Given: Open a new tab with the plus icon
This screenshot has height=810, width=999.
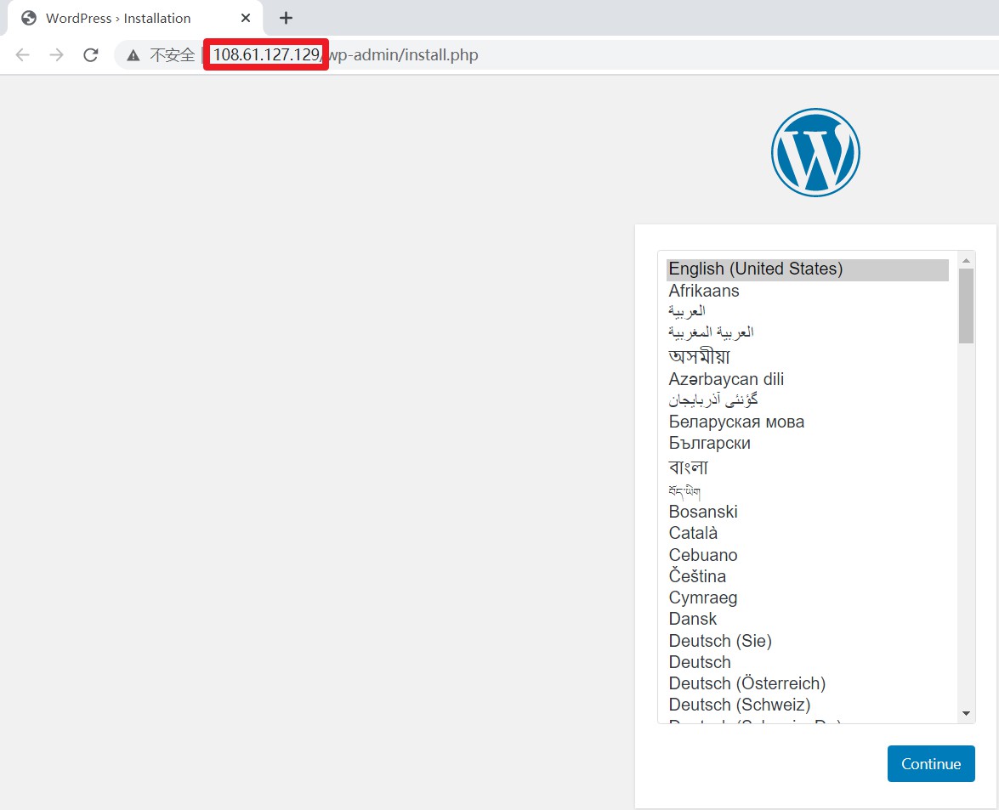Looking at the screenshot, I should [x=286, y=18].
